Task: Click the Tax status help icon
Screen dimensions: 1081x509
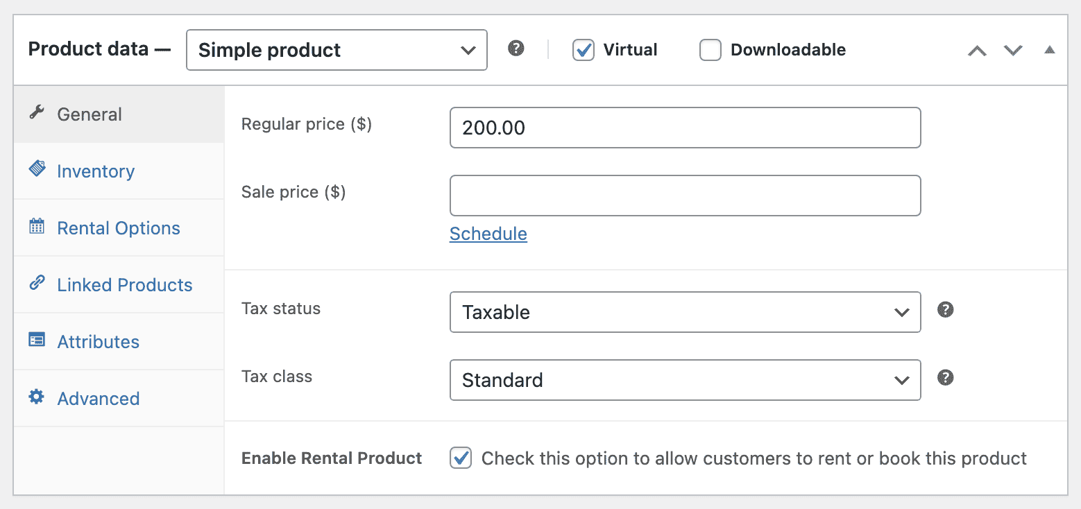Action: pyautogui.click(x=945, y=310)
